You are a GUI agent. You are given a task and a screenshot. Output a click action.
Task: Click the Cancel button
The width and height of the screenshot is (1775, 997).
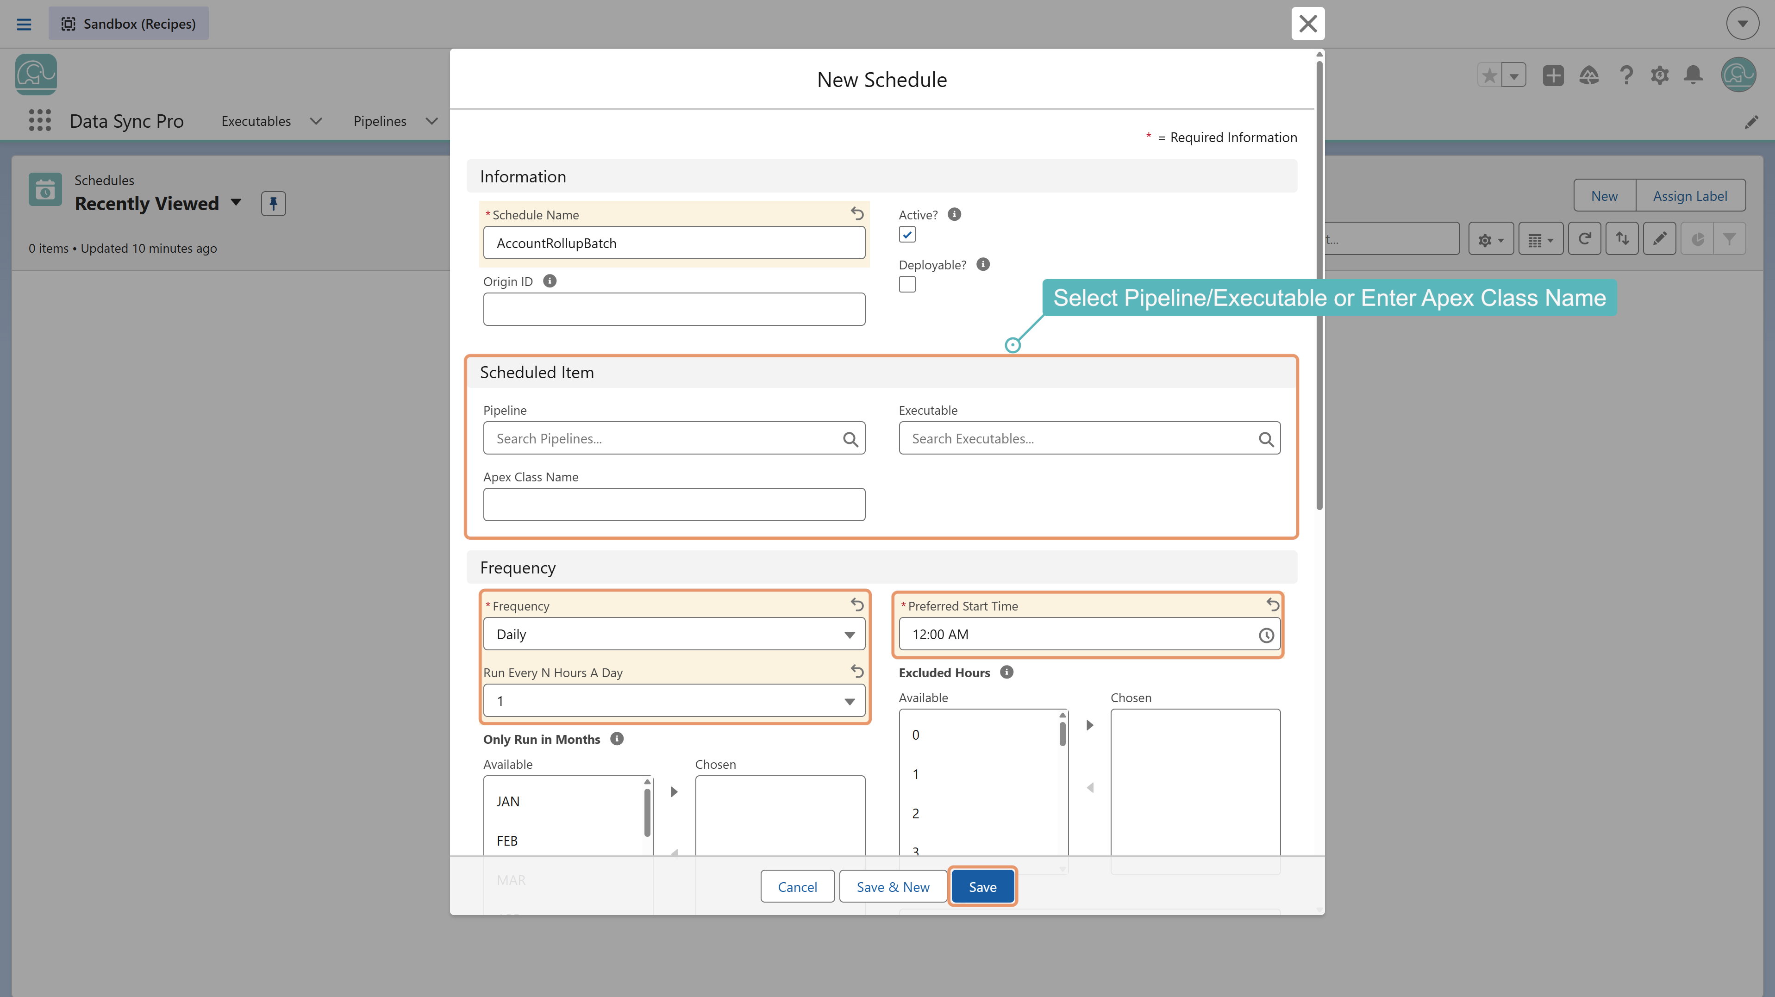[x=797, y=887]
